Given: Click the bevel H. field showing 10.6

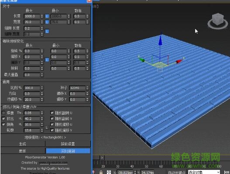Looking at the screenshot, I should click(32, 124).
